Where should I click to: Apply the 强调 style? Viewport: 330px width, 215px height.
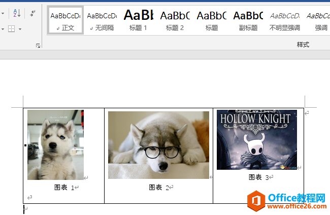(x=318, y=20)
